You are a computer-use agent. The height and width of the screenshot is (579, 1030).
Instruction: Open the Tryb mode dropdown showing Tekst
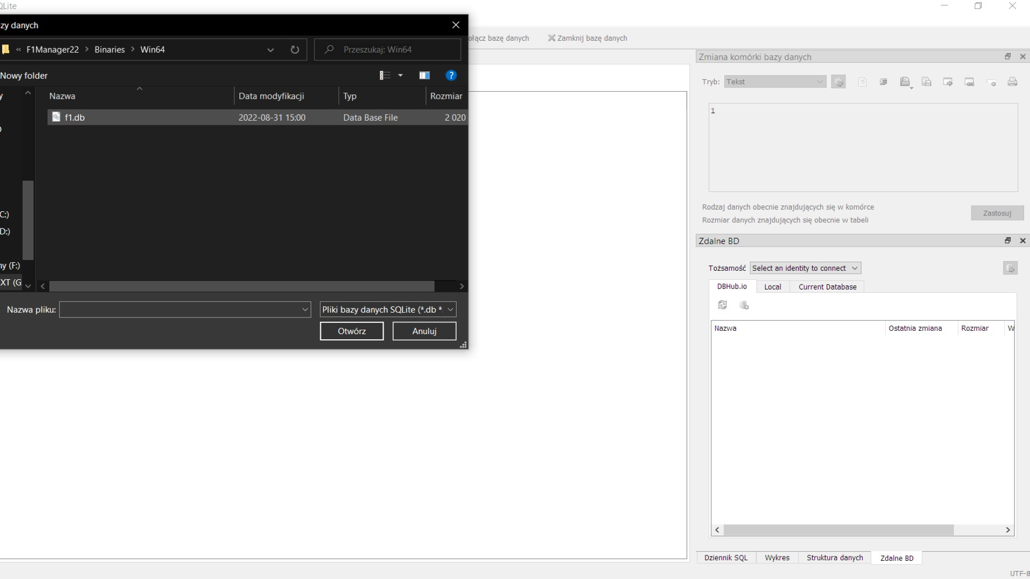click(775, 81)
